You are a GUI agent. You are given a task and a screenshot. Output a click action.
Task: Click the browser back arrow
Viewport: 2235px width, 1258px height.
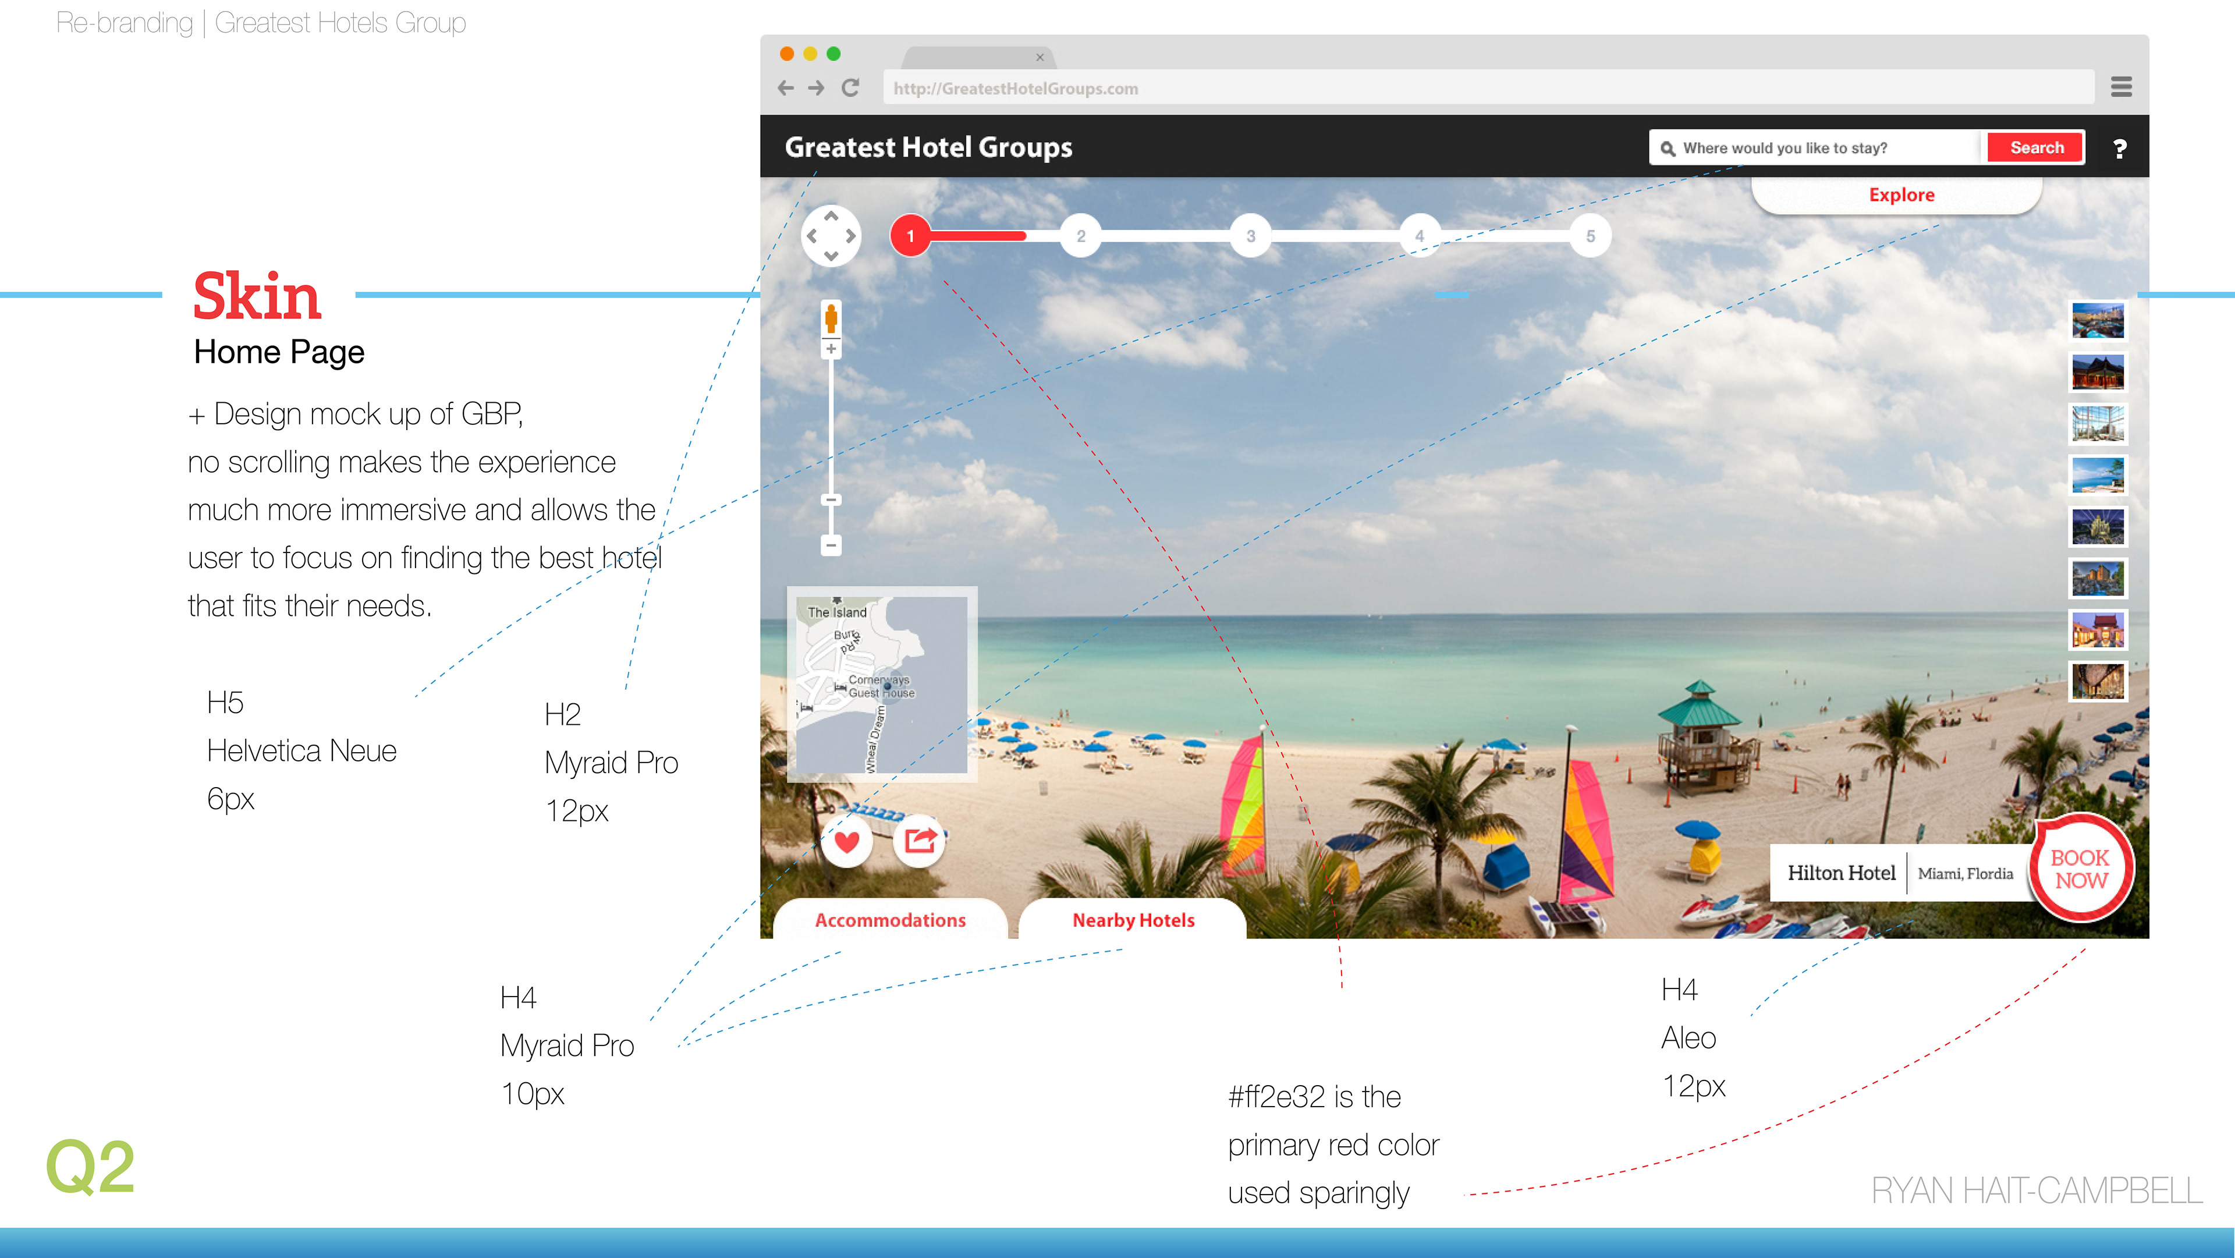coord(785,88)
